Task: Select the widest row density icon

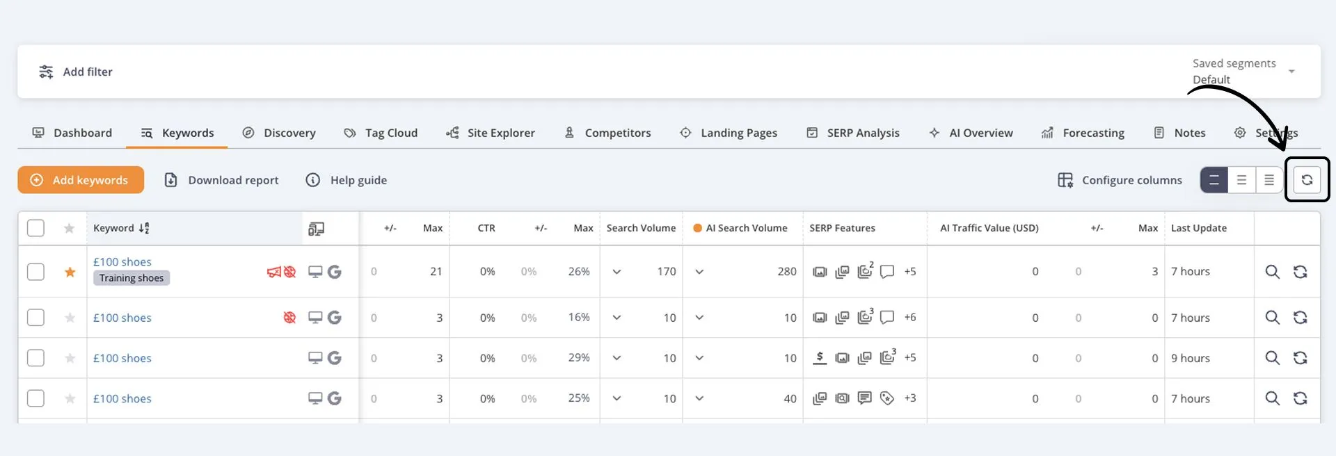Action: pos(1214,180)
